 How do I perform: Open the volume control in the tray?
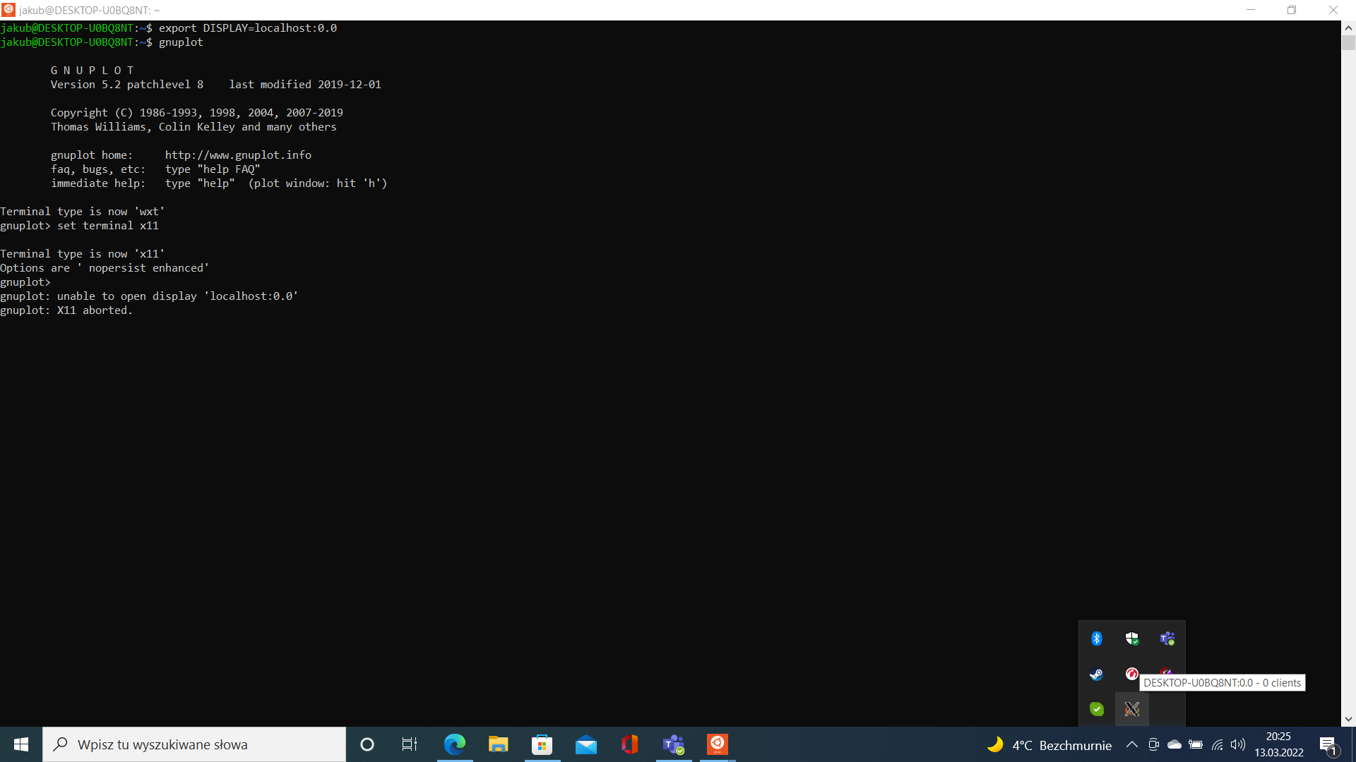tap(1237, 745)
